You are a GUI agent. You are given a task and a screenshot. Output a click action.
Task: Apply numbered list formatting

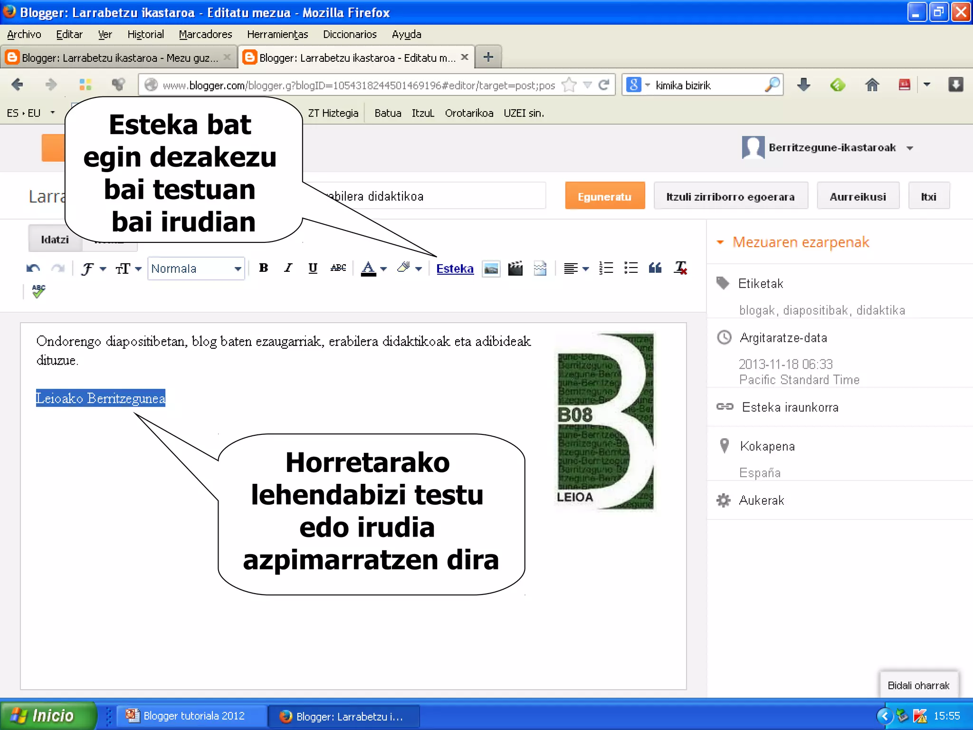(606, 268)
